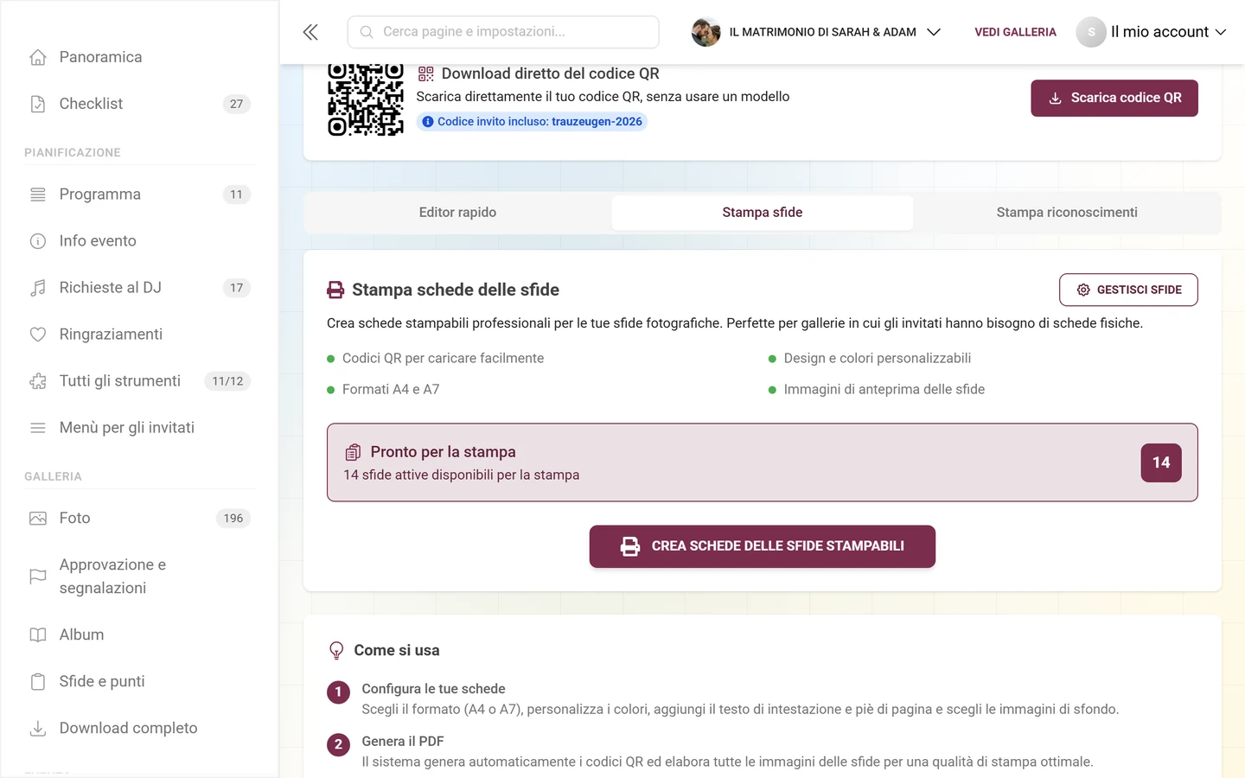Image resolution: width=1245 pixels, height=778 pixels.
Task: Click Tutti gli strumenti 11/12 badge
Action: tap(227, 381)
